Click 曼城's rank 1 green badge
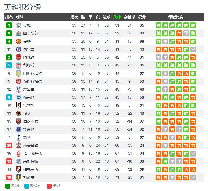208x191 pixels. click(9, 25)
